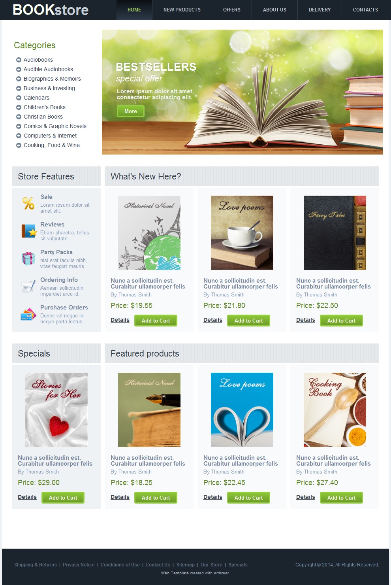Click the arrow bullet beside Calendars
391x585 pixels.
point(19,98)
